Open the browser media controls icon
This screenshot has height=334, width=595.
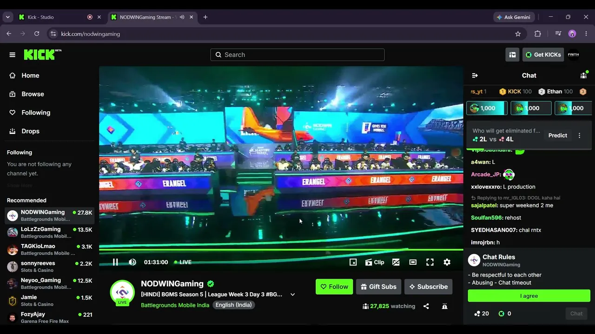point(558,34)
